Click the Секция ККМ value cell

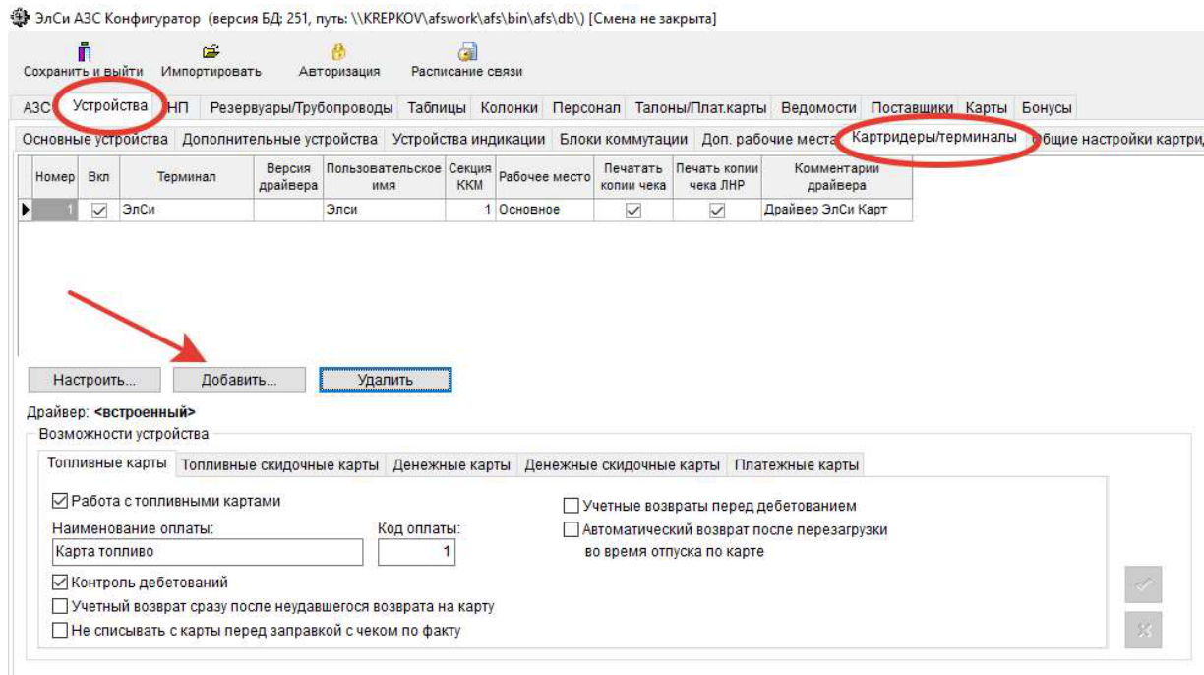pos(470,210)
